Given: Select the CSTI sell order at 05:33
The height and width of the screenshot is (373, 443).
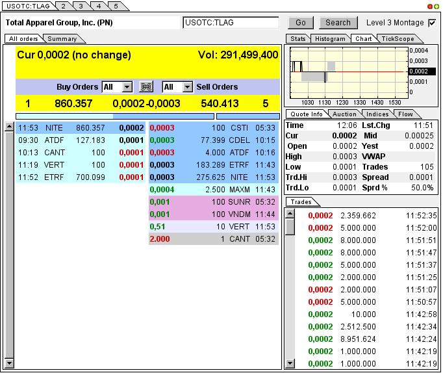Looking at the screenshot, I should [x=214, y=128].
